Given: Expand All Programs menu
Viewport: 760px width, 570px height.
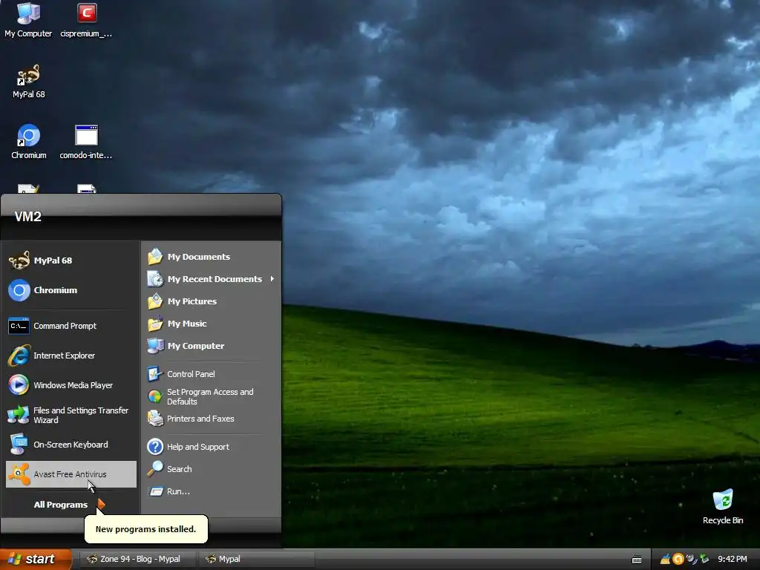Looking at the screenshot, I should tap(69, 505).
